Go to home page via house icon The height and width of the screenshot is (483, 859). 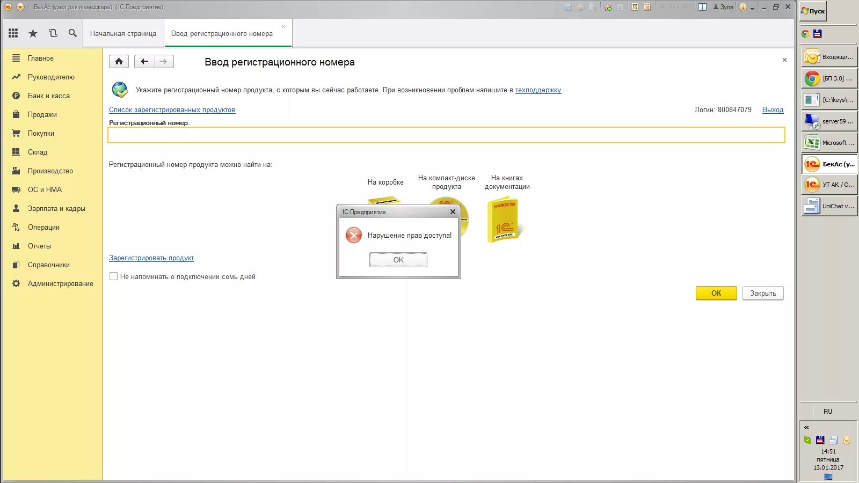pos(119,62)
